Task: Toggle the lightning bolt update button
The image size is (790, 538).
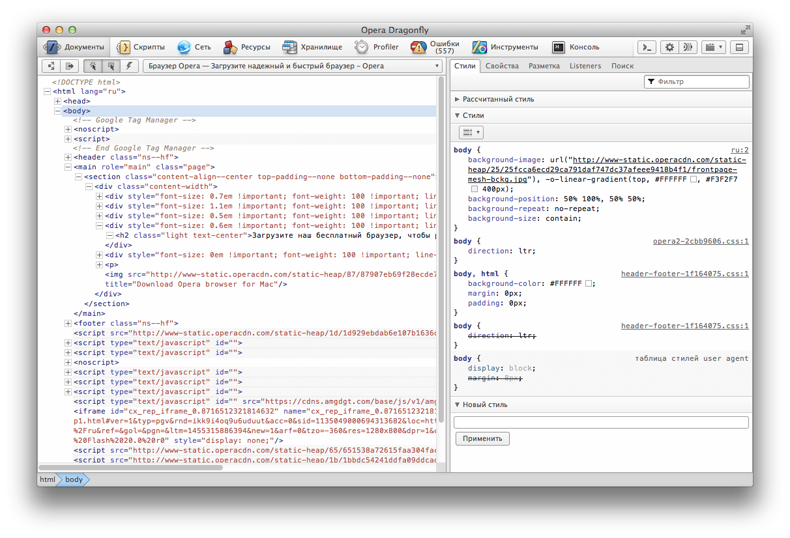Action: [129, 66]
